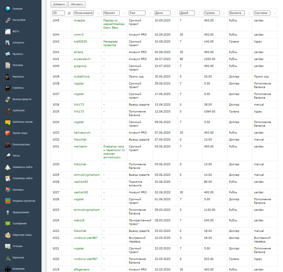Open the Баннеры sidebar icon
Viewport: 283px width, 272px height.
8,190
